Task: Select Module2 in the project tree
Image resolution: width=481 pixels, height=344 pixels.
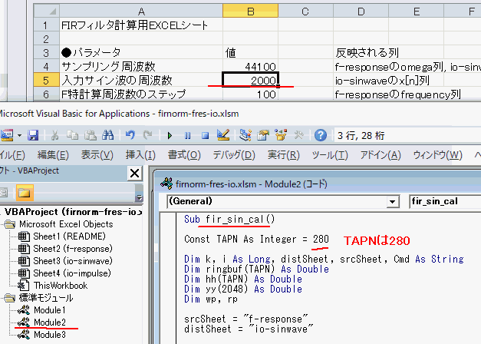Action: [x=49, y=322]
